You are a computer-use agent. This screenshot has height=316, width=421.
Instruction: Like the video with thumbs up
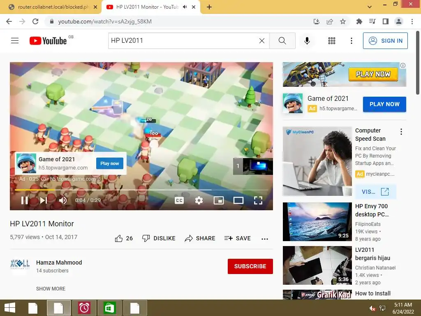coord(124,238)
